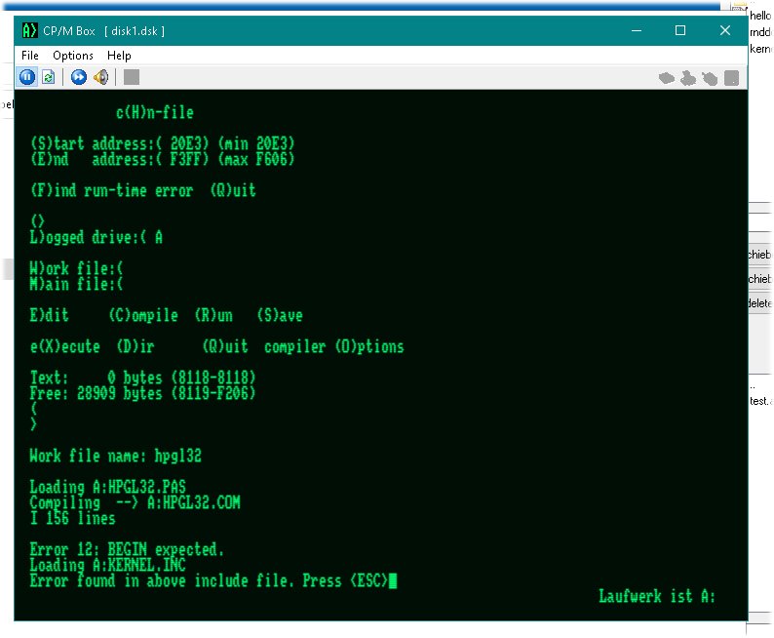Screen dimensions: 774x638
Task: Click '(S)ave' option text
Action: [280, 315]
